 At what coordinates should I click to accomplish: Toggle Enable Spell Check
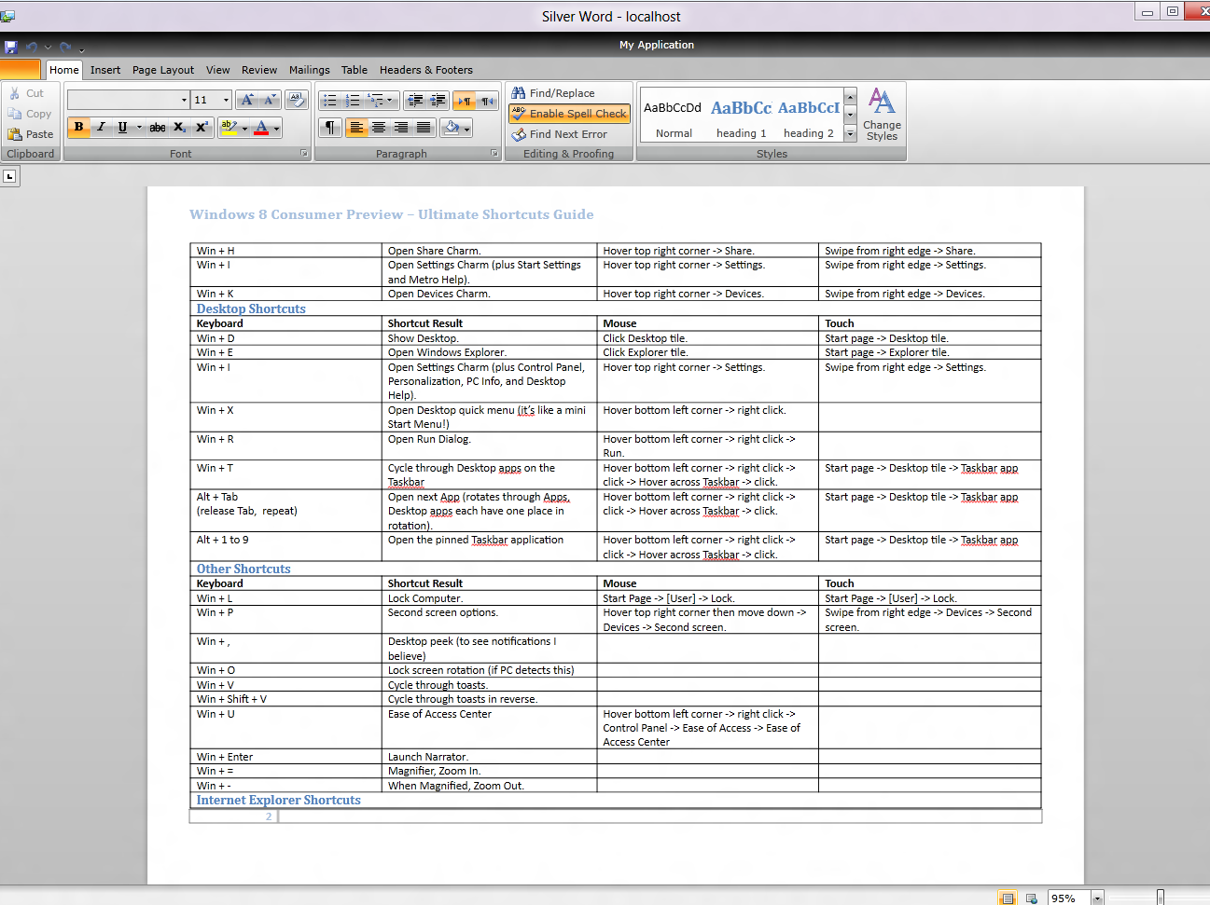569,114
